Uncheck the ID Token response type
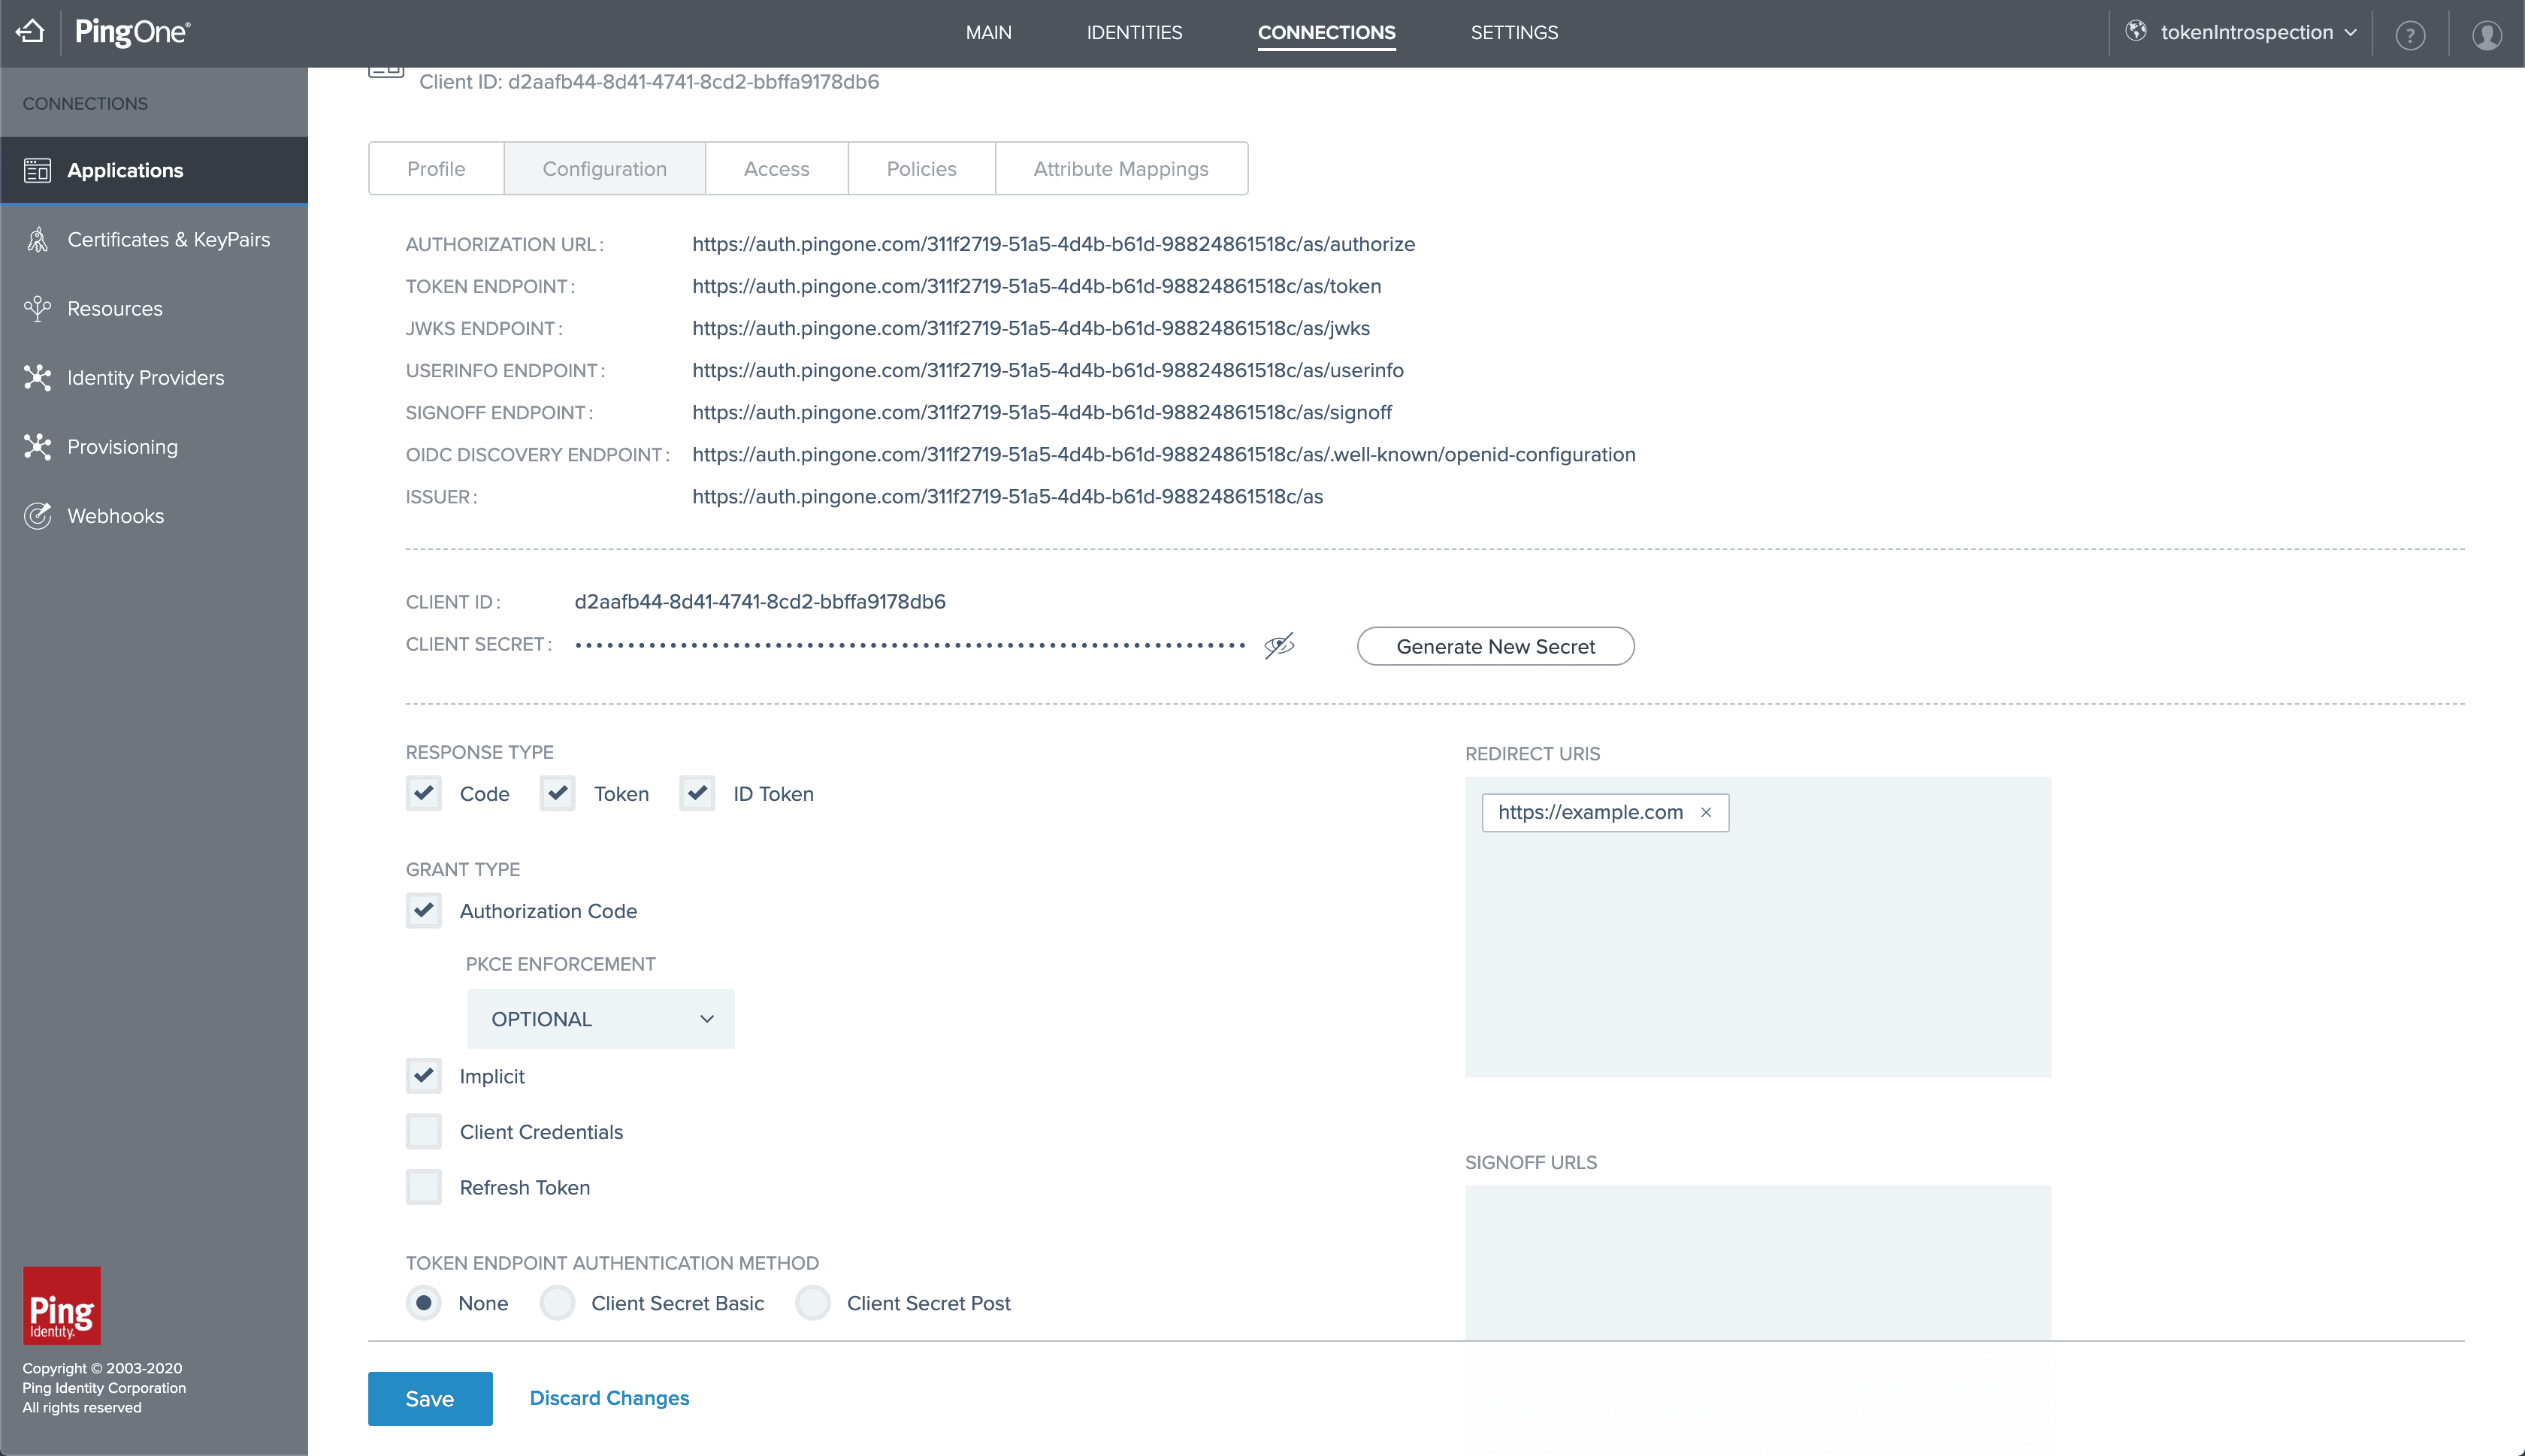The height and width of the screenshot is (1456, 2525). (697, 794)
